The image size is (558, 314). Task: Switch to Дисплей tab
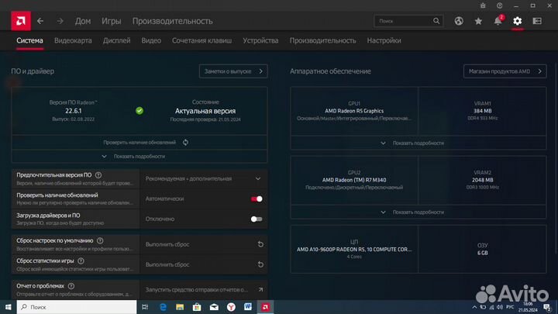tap(117, 40)
